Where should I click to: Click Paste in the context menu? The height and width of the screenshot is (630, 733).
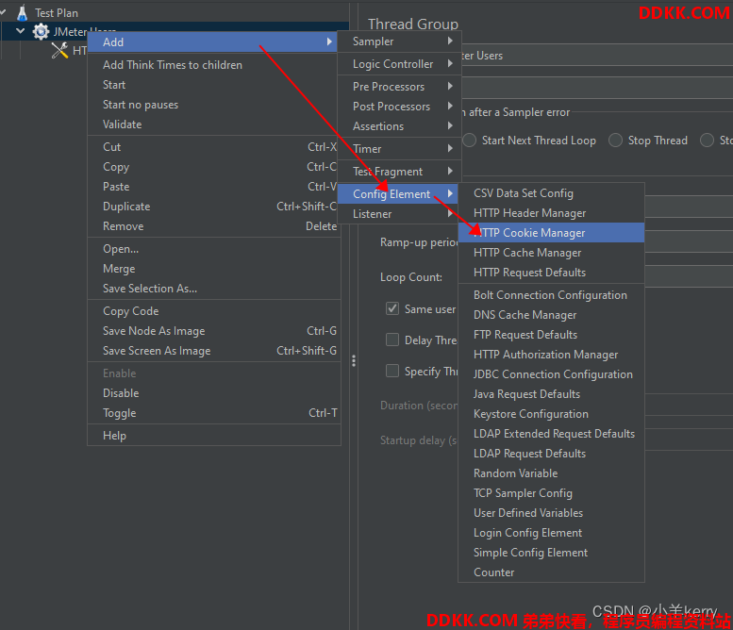(x=212, y=187)
